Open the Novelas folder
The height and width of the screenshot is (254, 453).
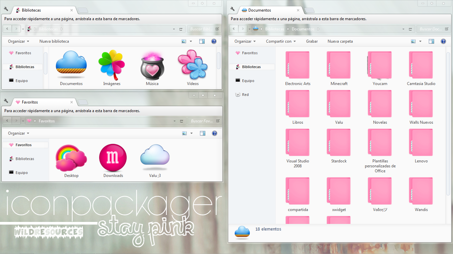coord(380,104)
